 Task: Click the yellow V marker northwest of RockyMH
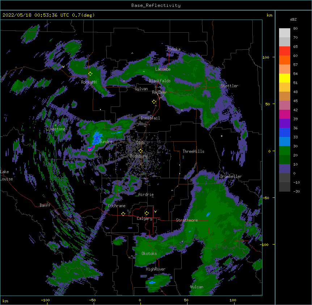click(63, 67)
